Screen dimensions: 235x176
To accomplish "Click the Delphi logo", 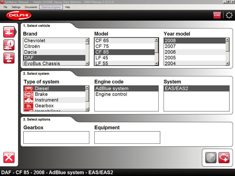I will (19, 15).
